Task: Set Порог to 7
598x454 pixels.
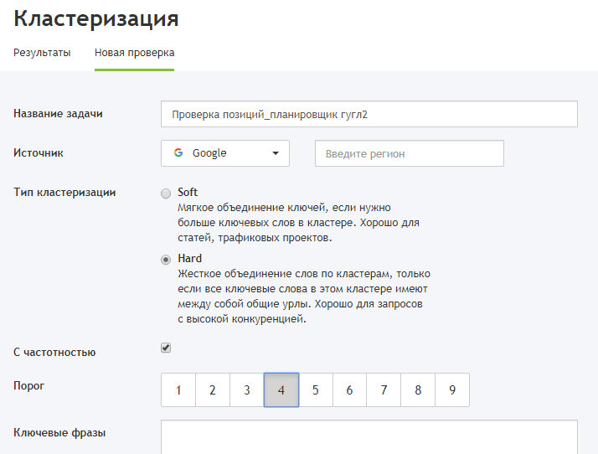Action: click(384, 390)
